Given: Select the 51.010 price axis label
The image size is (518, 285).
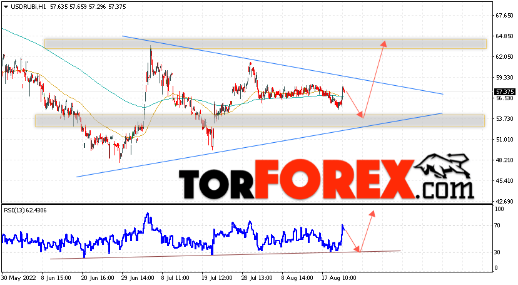Looking at the screenshot, I should click(x=504, y=140).
